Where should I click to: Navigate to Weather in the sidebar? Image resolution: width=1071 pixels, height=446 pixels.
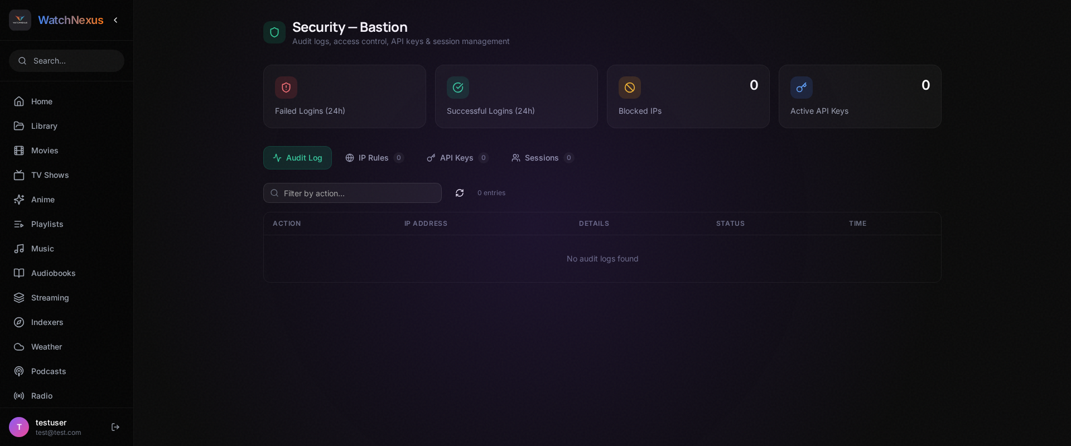pos(46,347)
